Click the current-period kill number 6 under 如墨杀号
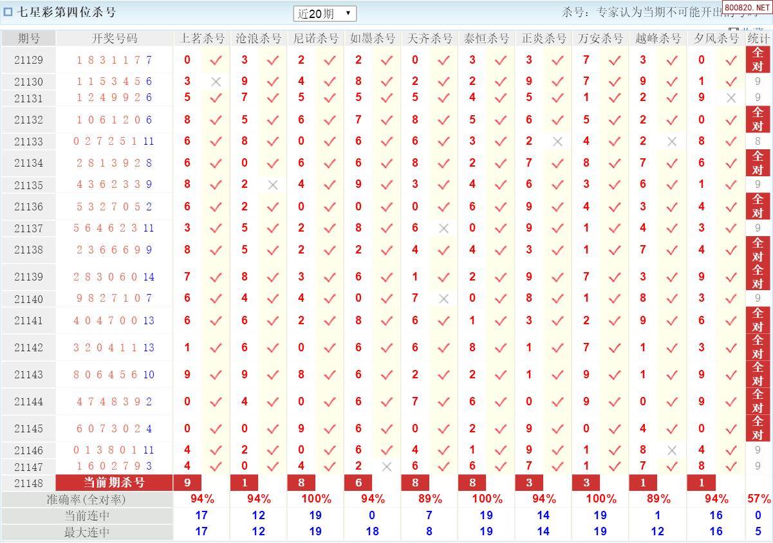The image size is (773, 543). pyautogui.click(x=359, y=483)
